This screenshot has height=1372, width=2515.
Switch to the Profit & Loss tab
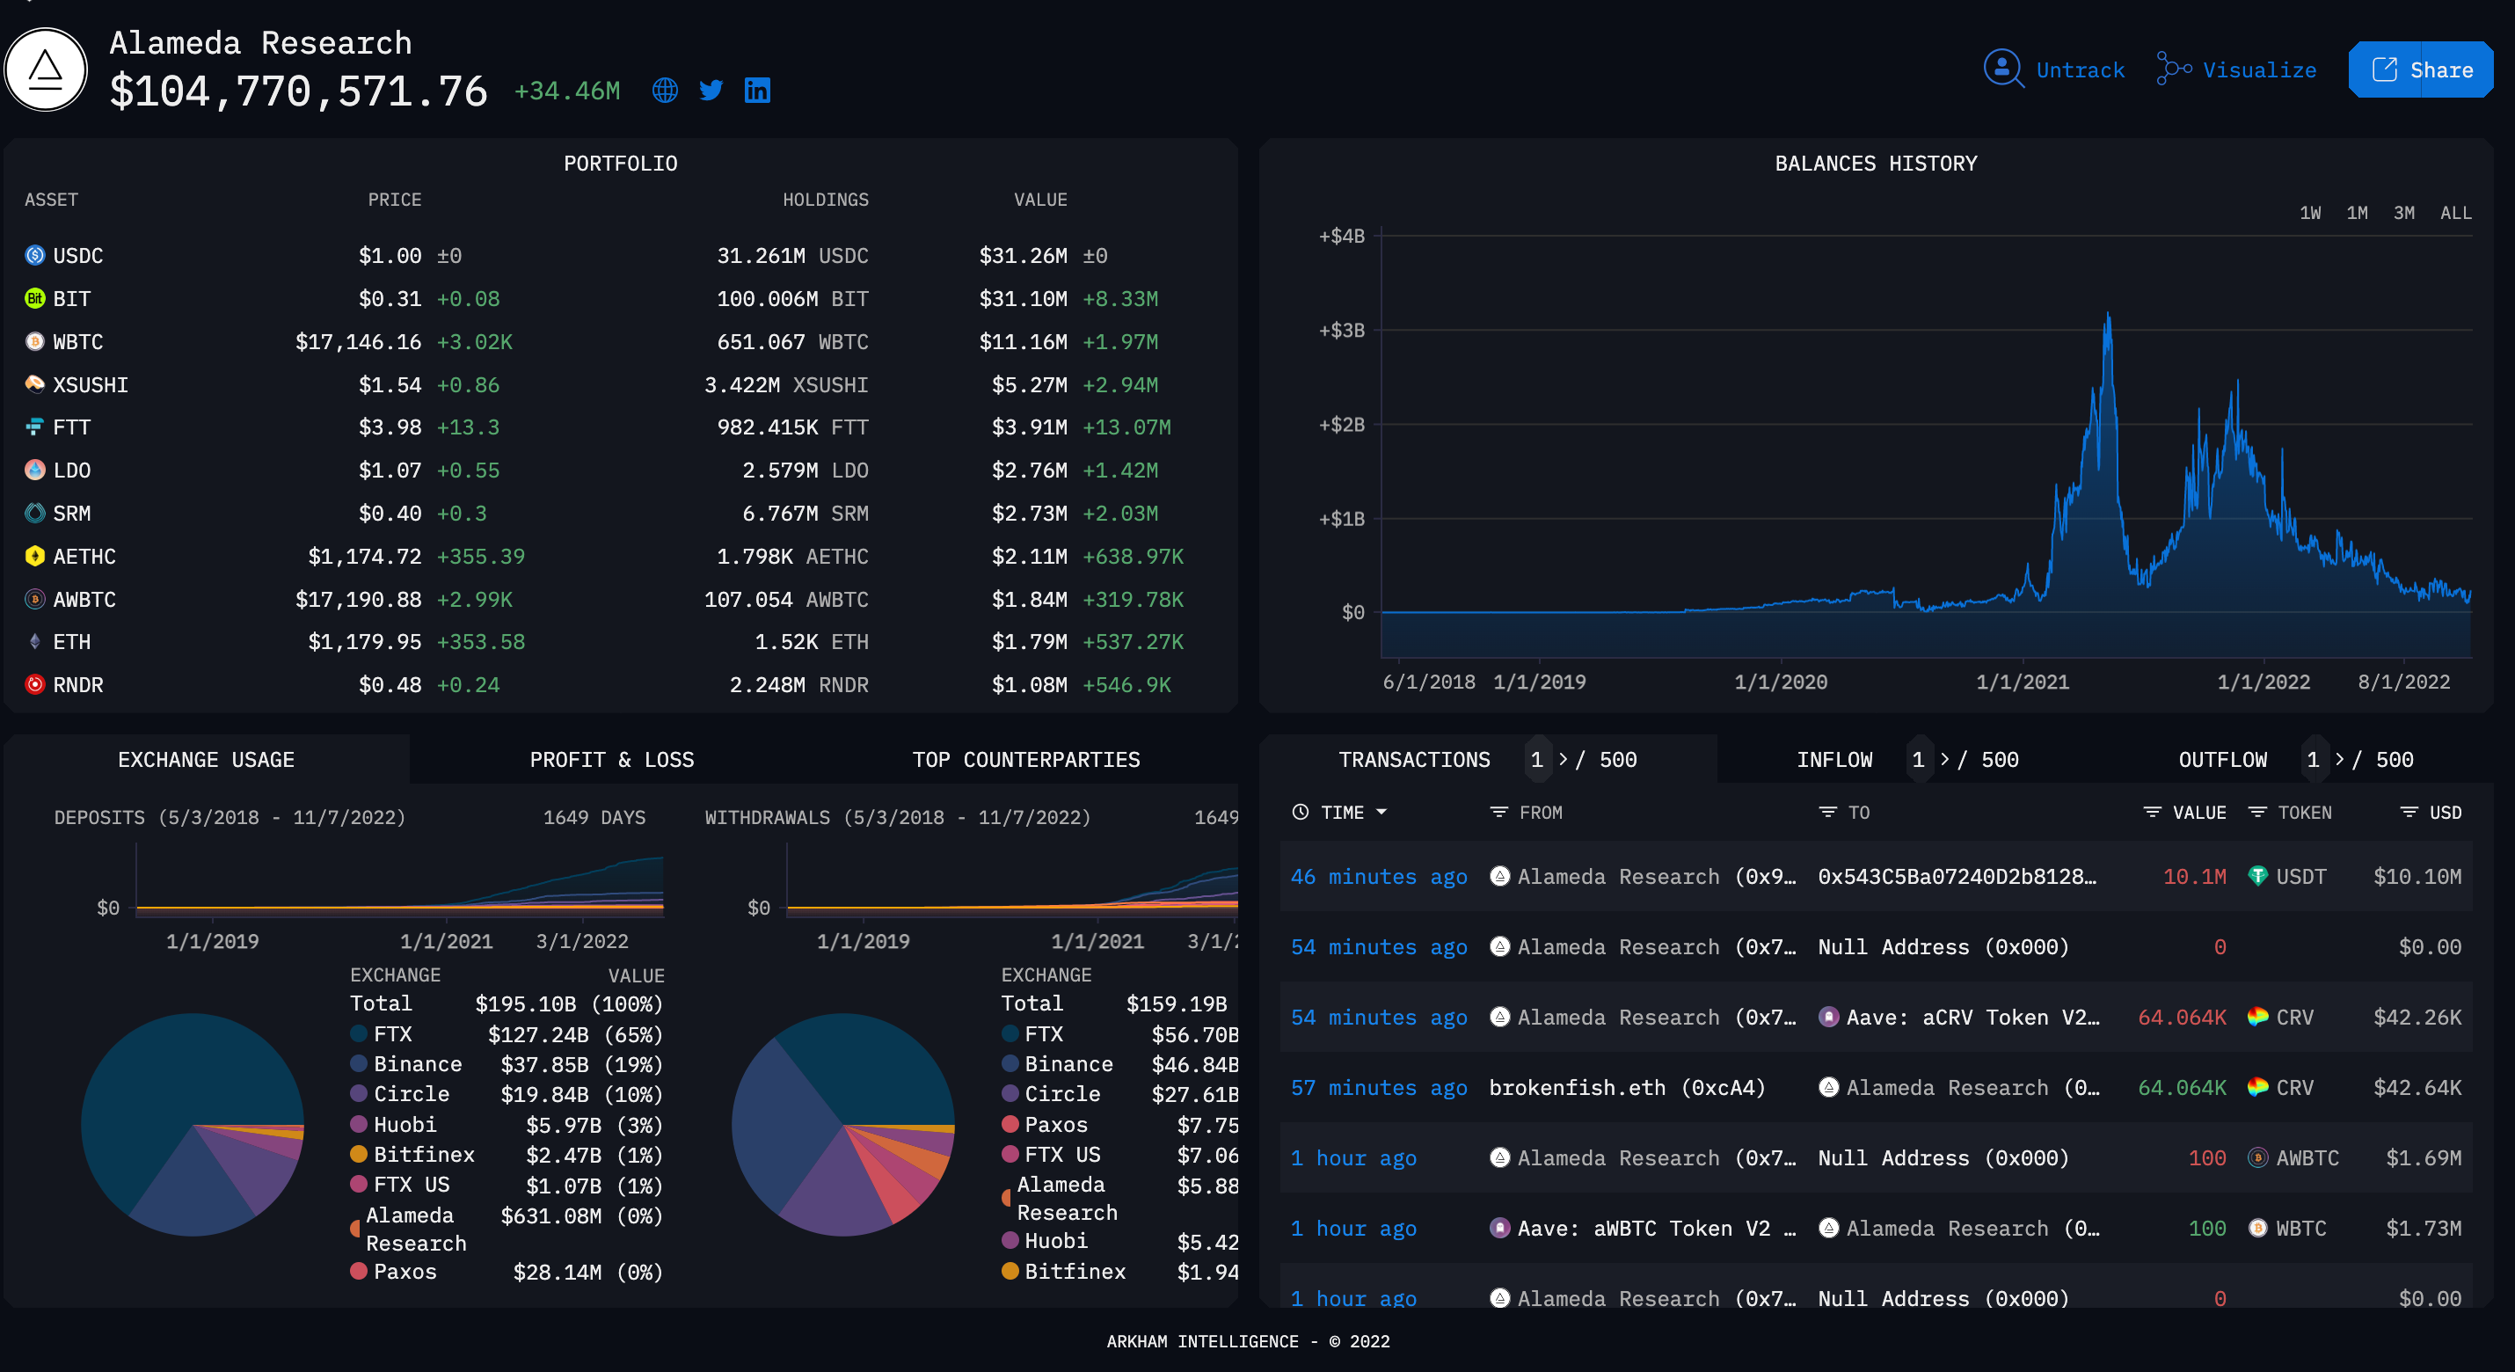coord(611,760)
